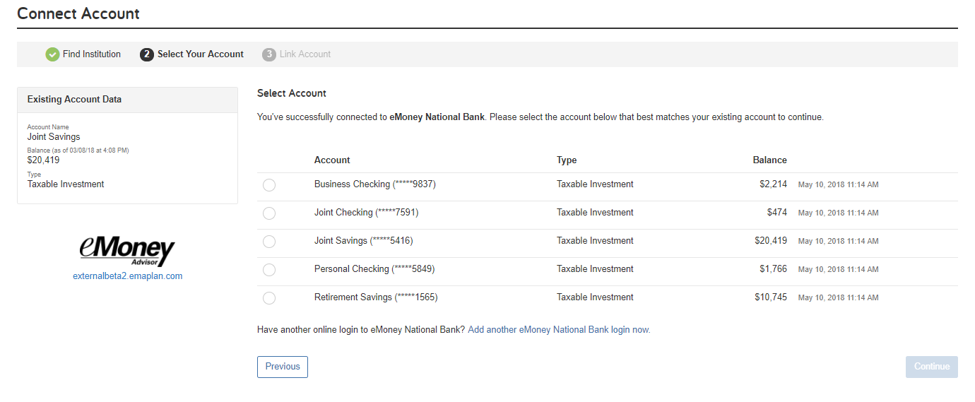Pick the Personal Checking radio button
Screen dimensions: 975x402
pyautogui.click(x=269, y=270)
